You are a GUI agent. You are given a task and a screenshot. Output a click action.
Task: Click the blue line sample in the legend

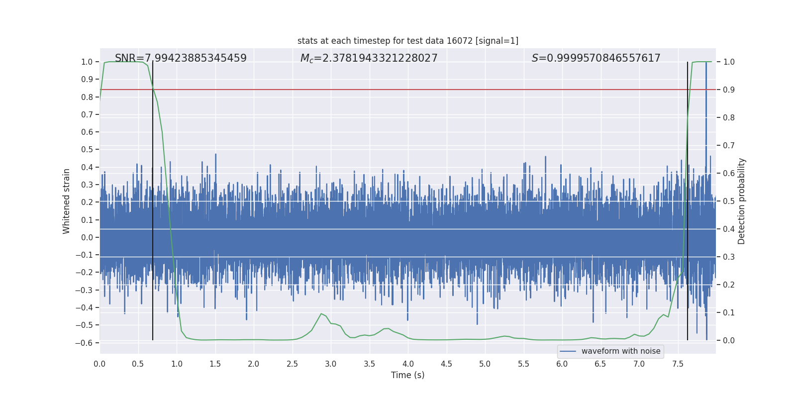coord(568,351)
